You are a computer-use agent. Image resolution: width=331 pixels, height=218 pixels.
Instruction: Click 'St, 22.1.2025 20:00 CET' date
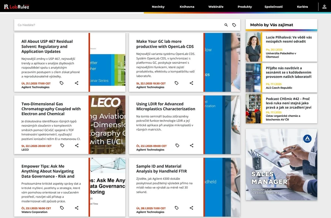pyautogui.click(x=36, y=146)
